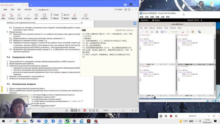220x124 pixels.
Task: Open Emacs Tools menu
Action: [x=166, y=28]
